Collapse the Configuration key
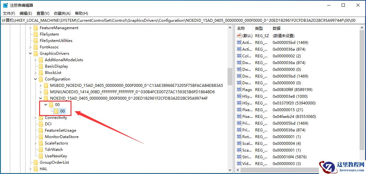The image size is (366, 174). coord(36,79)
